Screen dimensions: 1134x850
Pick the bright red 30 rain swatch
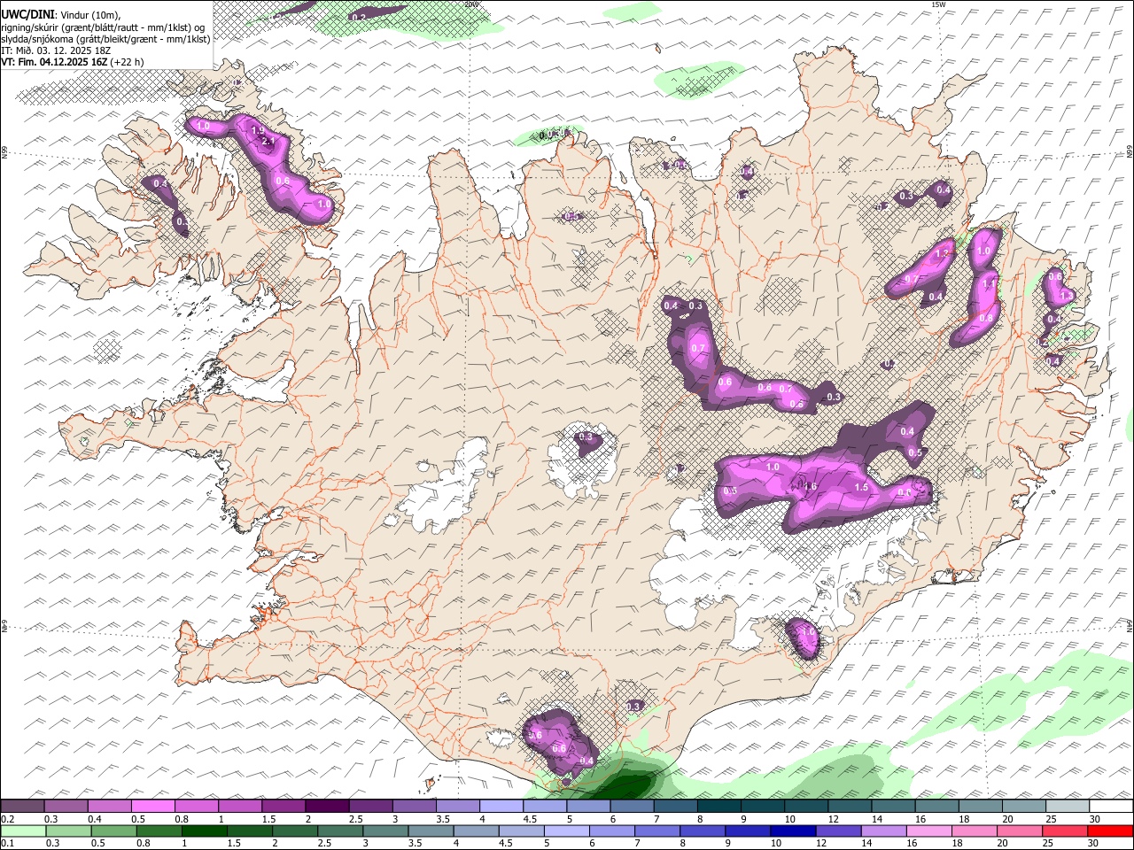[1109, 831]
